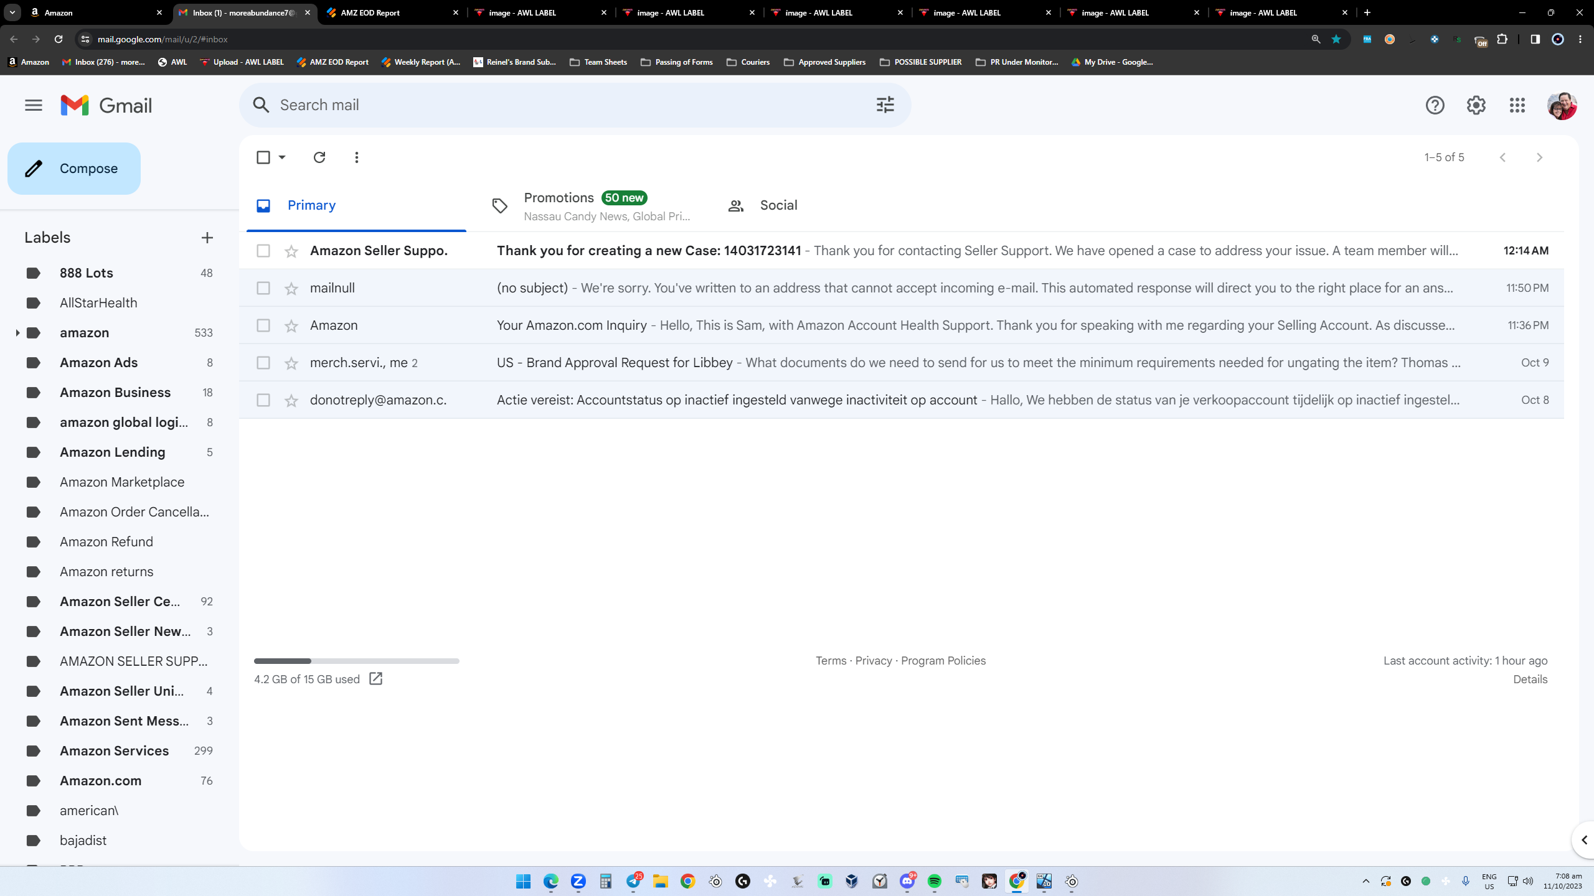The image size is (1594, 896).
Task: Open Google apps grid
Action: click(x=1517, y=105)
